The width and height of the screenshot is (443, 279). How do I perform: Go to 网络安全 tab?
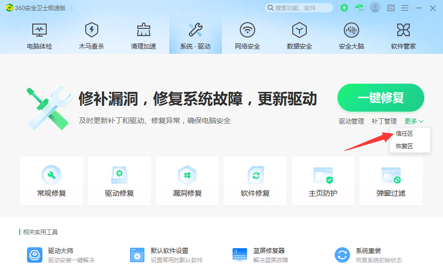coord(247,36)
